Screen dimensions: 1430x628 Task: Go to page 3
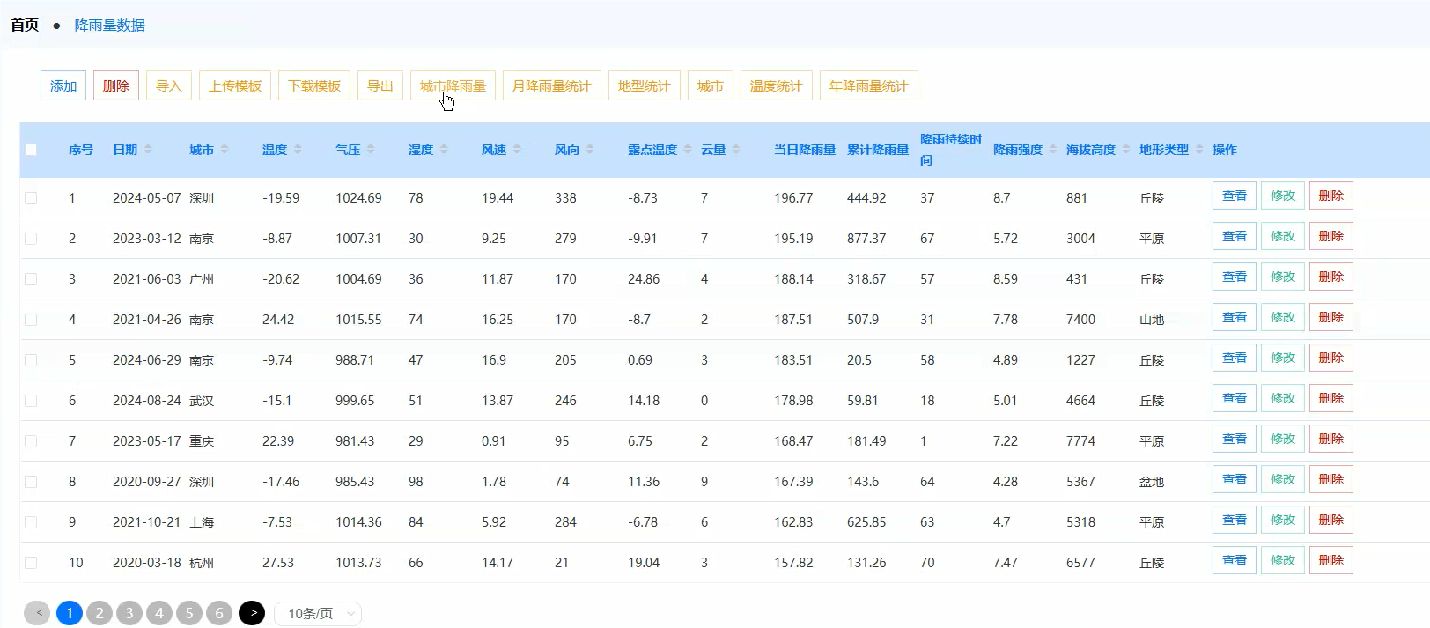[129, 613]
